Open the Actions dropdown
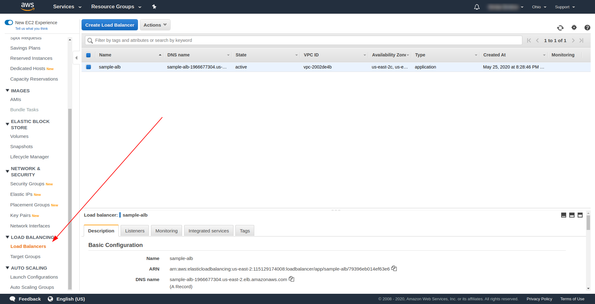Viewport: 595px width, 304px height. click(155, 25)
